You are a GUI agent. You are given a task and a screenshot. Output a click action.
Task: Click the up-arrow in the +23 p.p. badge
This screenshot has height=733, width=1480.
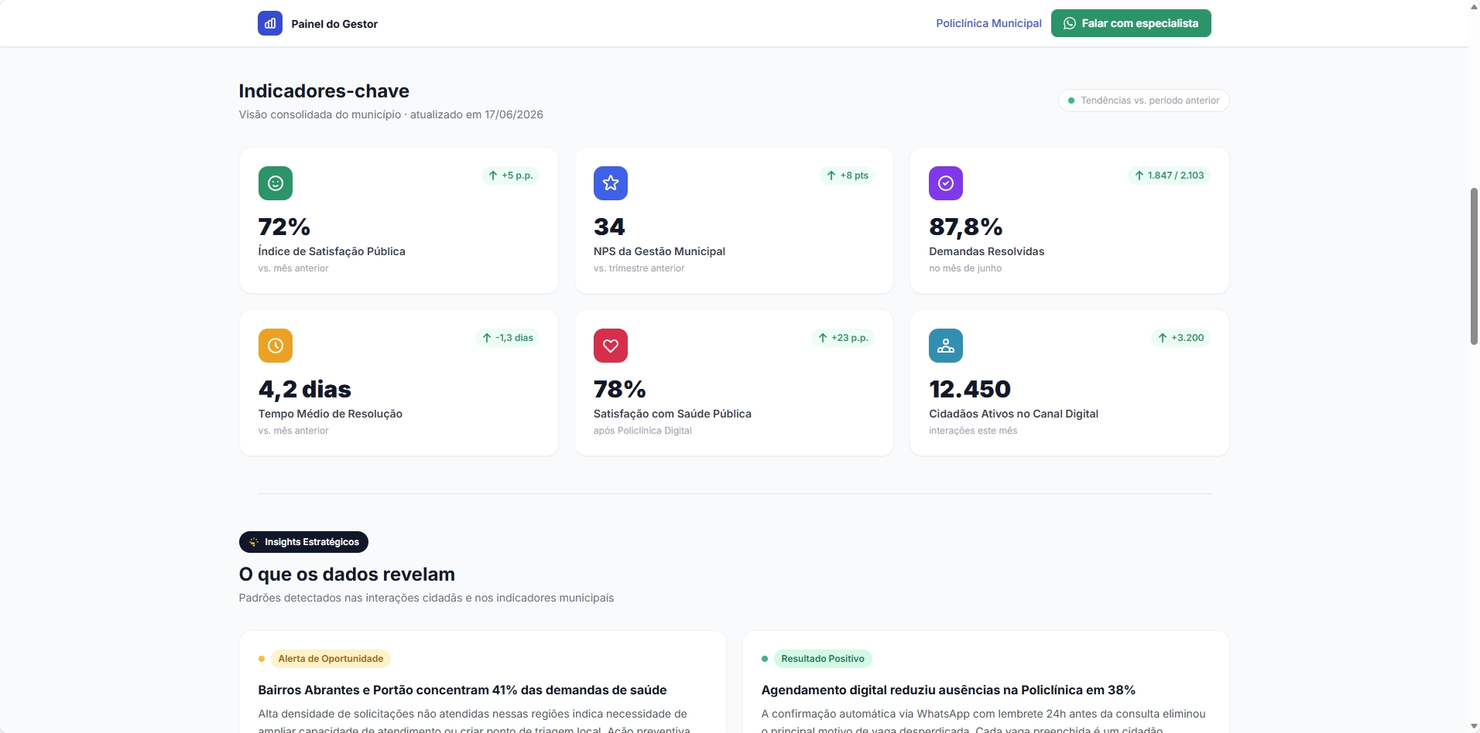823,338
